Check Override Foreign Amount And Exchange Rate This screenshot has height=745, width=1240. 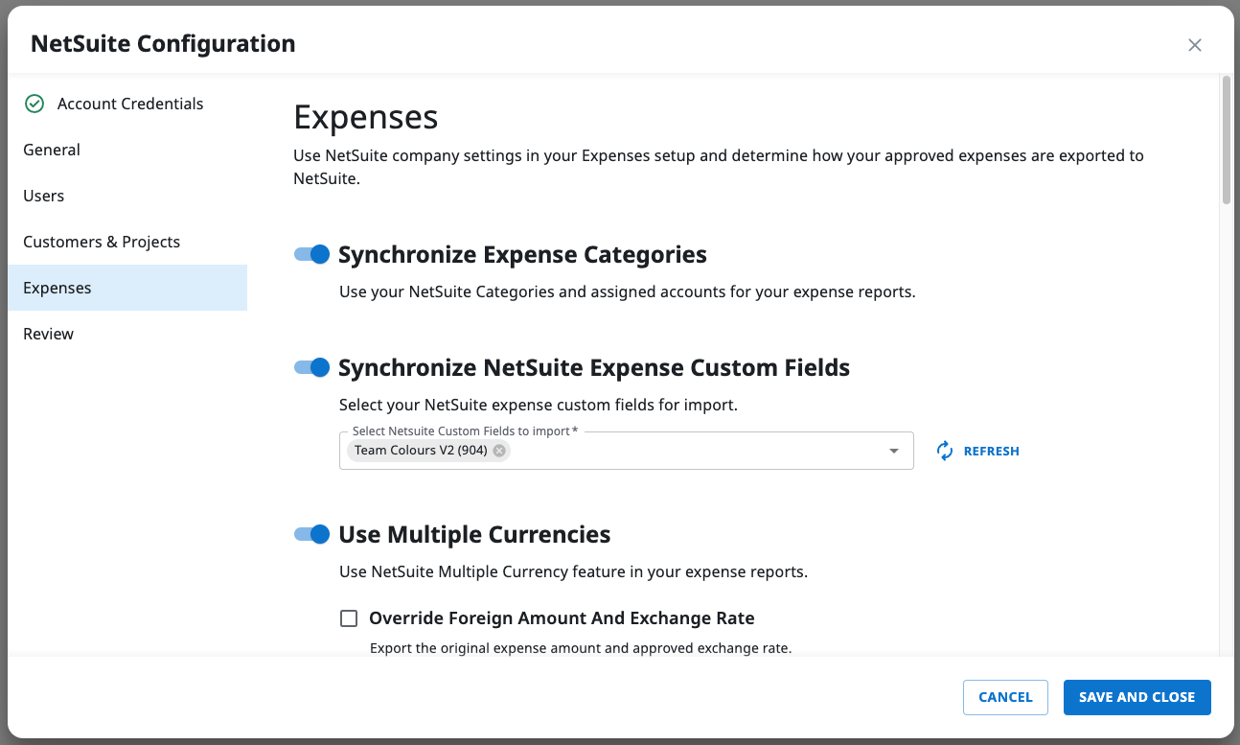(x=349, y=618)
